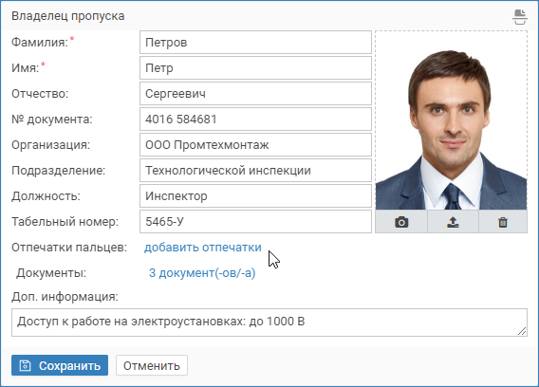Click the camera icon to take photo
The width and height of the screenshot is (539, 387).
click(401, 222)
